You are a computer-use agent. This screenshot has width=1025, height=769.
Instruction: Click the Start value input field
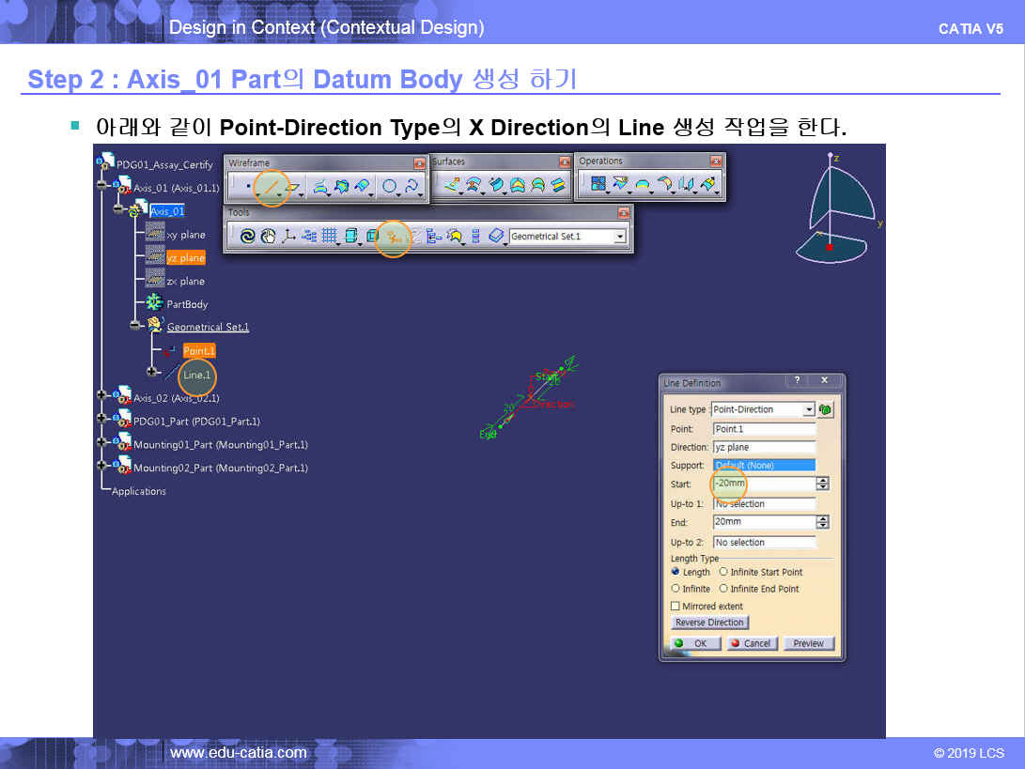tap(762, 484)
